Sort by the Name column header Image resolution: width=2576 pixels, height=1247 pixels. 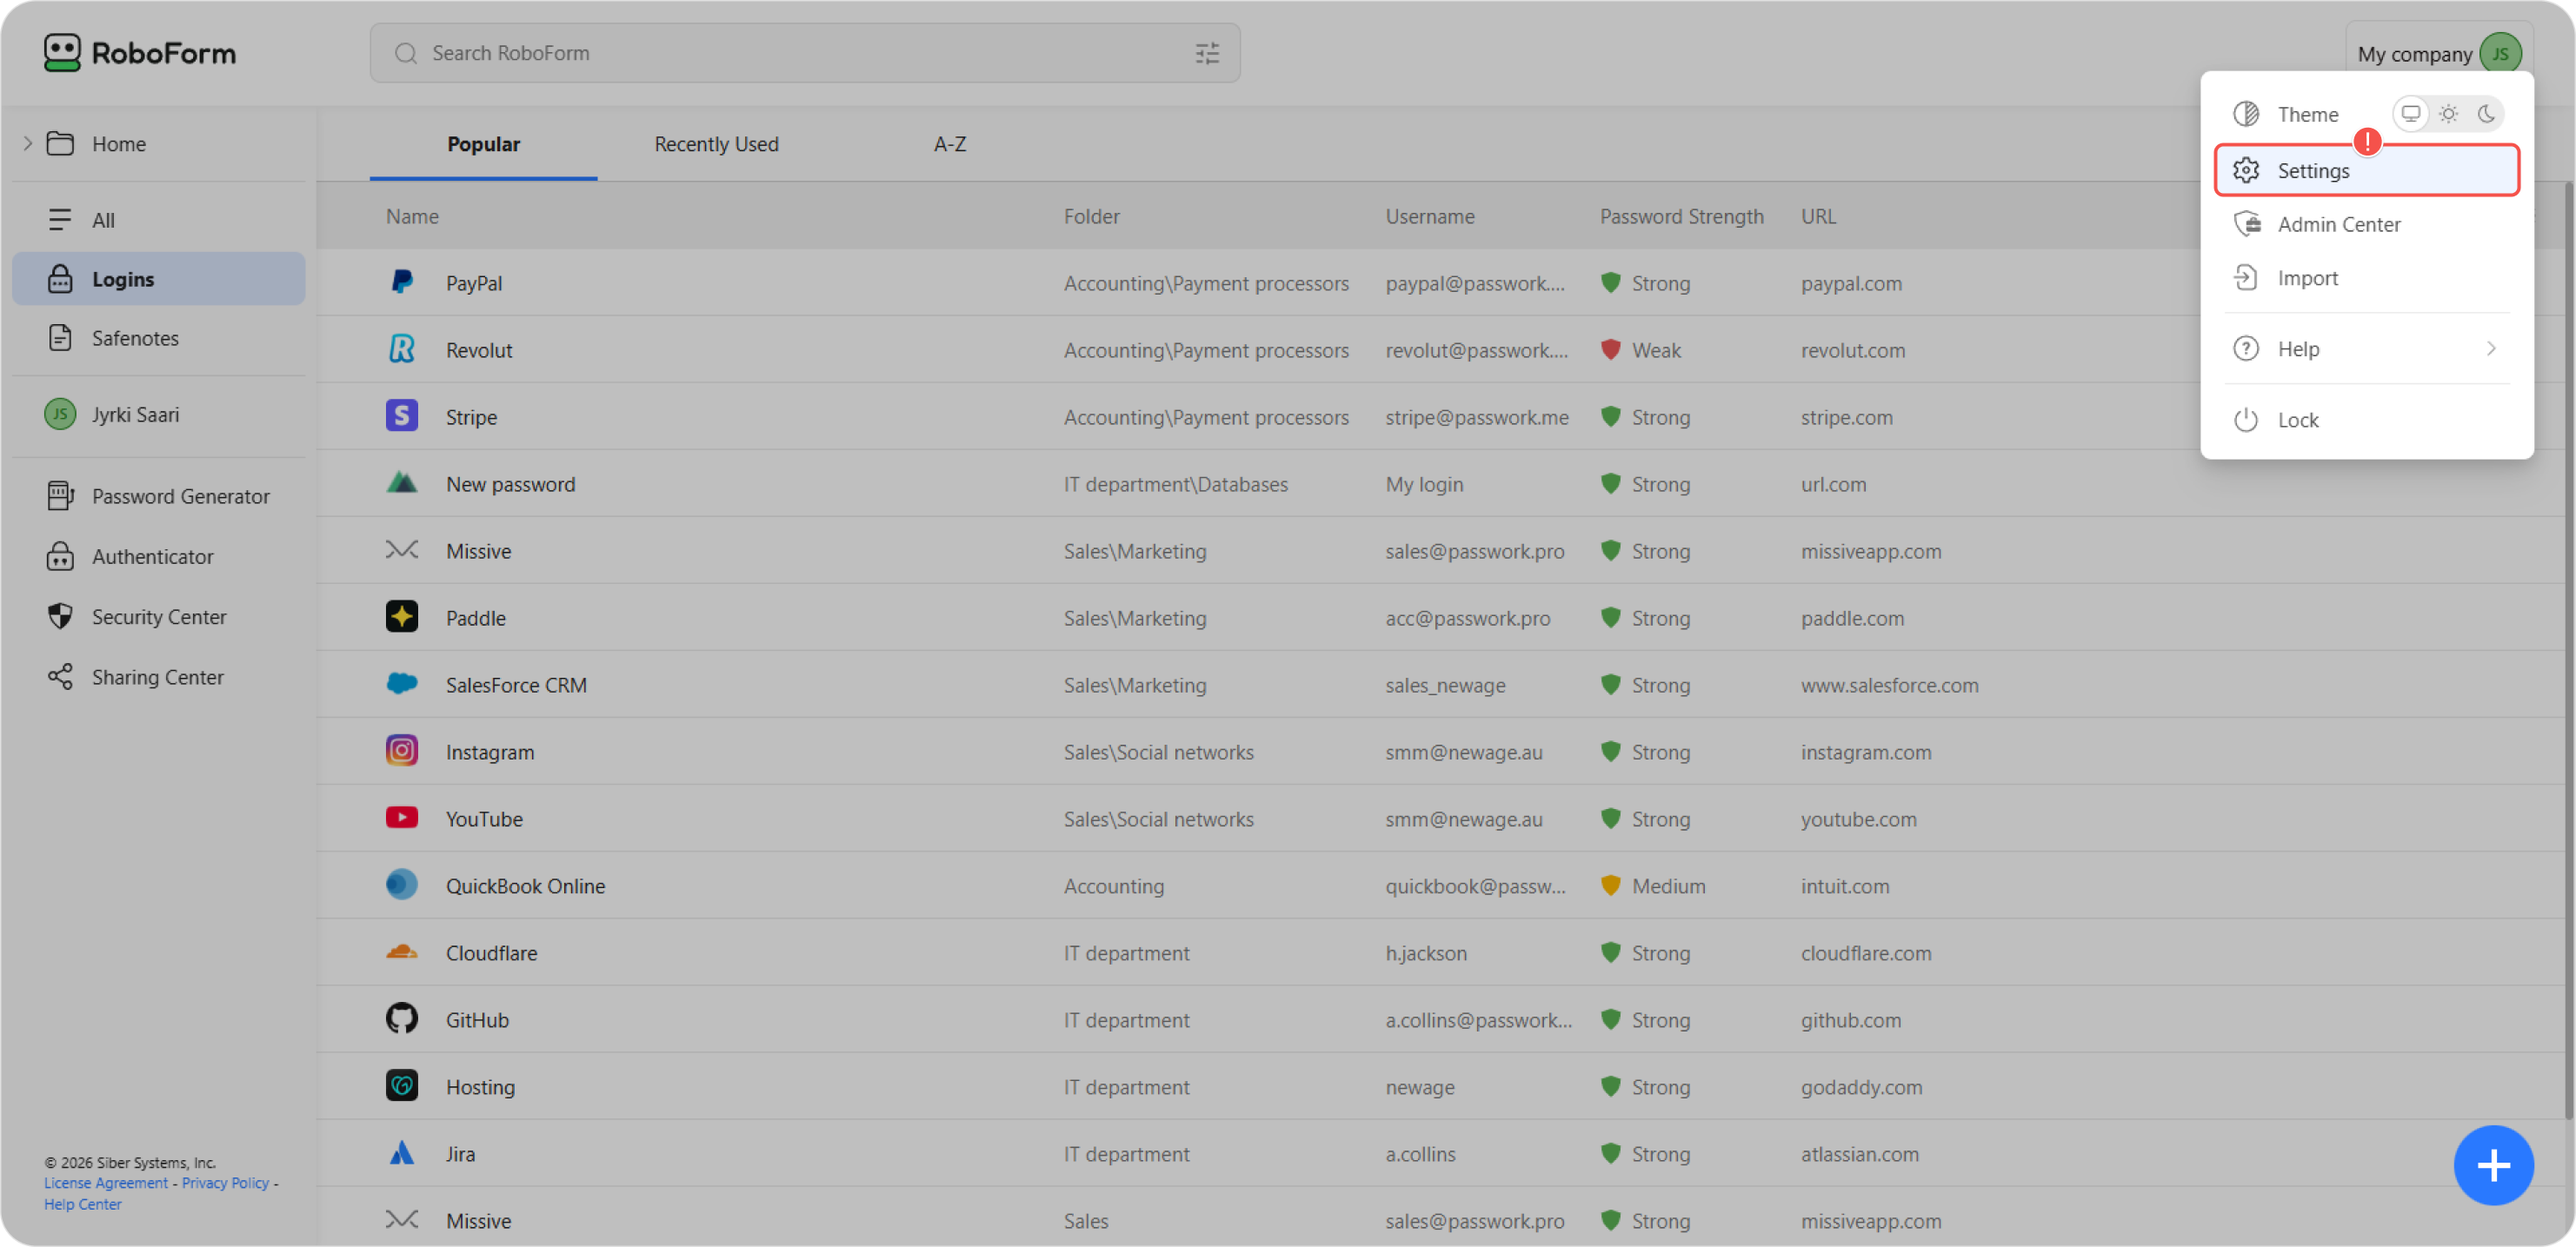click(x=412, y=217)
